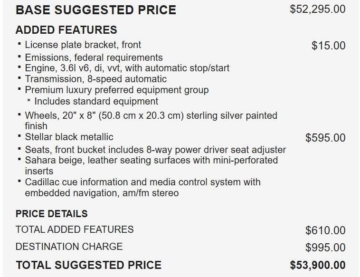Click Premium luxury preferred equipment group
This screenshot has width=360, height=277.
click(x=116, y=90)
